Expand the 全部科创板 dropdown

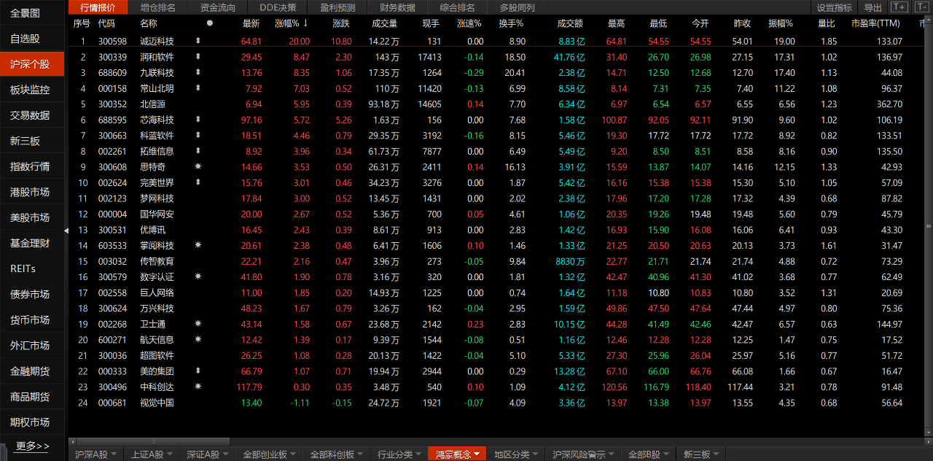pyautogui.click(x=335, y=454)
